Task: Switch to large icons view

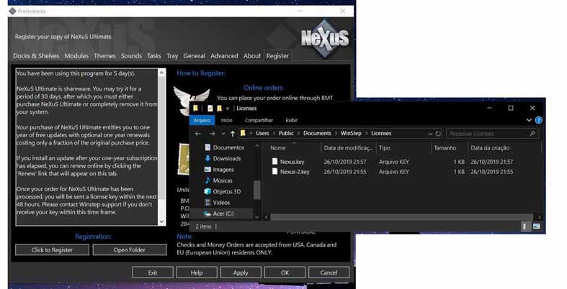Action: click(x=536, y=226)
